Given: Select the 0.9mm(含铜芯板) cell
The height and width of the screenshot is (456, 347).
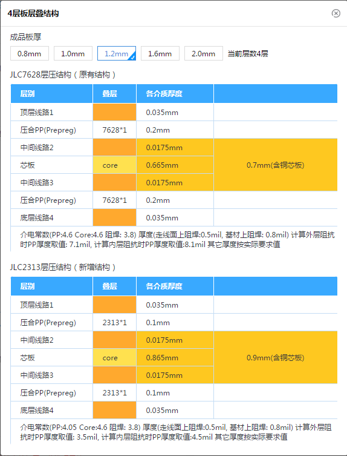Looking at the screenshot, I should pos(275,357).
